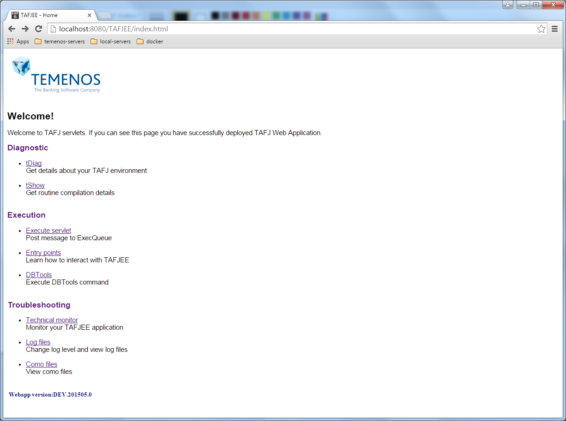This screenshot has height=421, width=566.
Task: Click 'Learn how to interact with TAFJEE' text
Action: click(78, 260)
